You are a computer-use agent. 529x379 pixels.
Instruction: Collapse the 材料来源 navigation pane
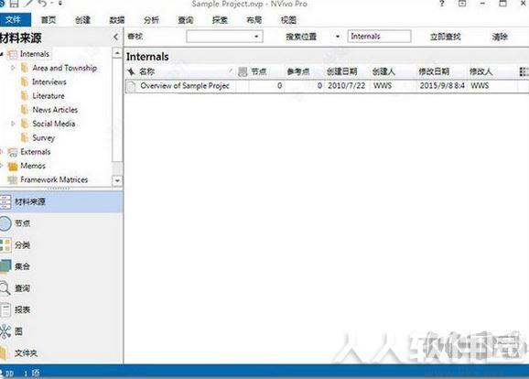[115, 37]
